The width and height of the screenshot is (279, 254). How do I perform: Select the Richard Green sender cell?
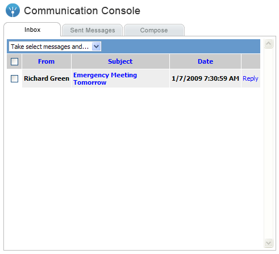[x=47, y=78]
